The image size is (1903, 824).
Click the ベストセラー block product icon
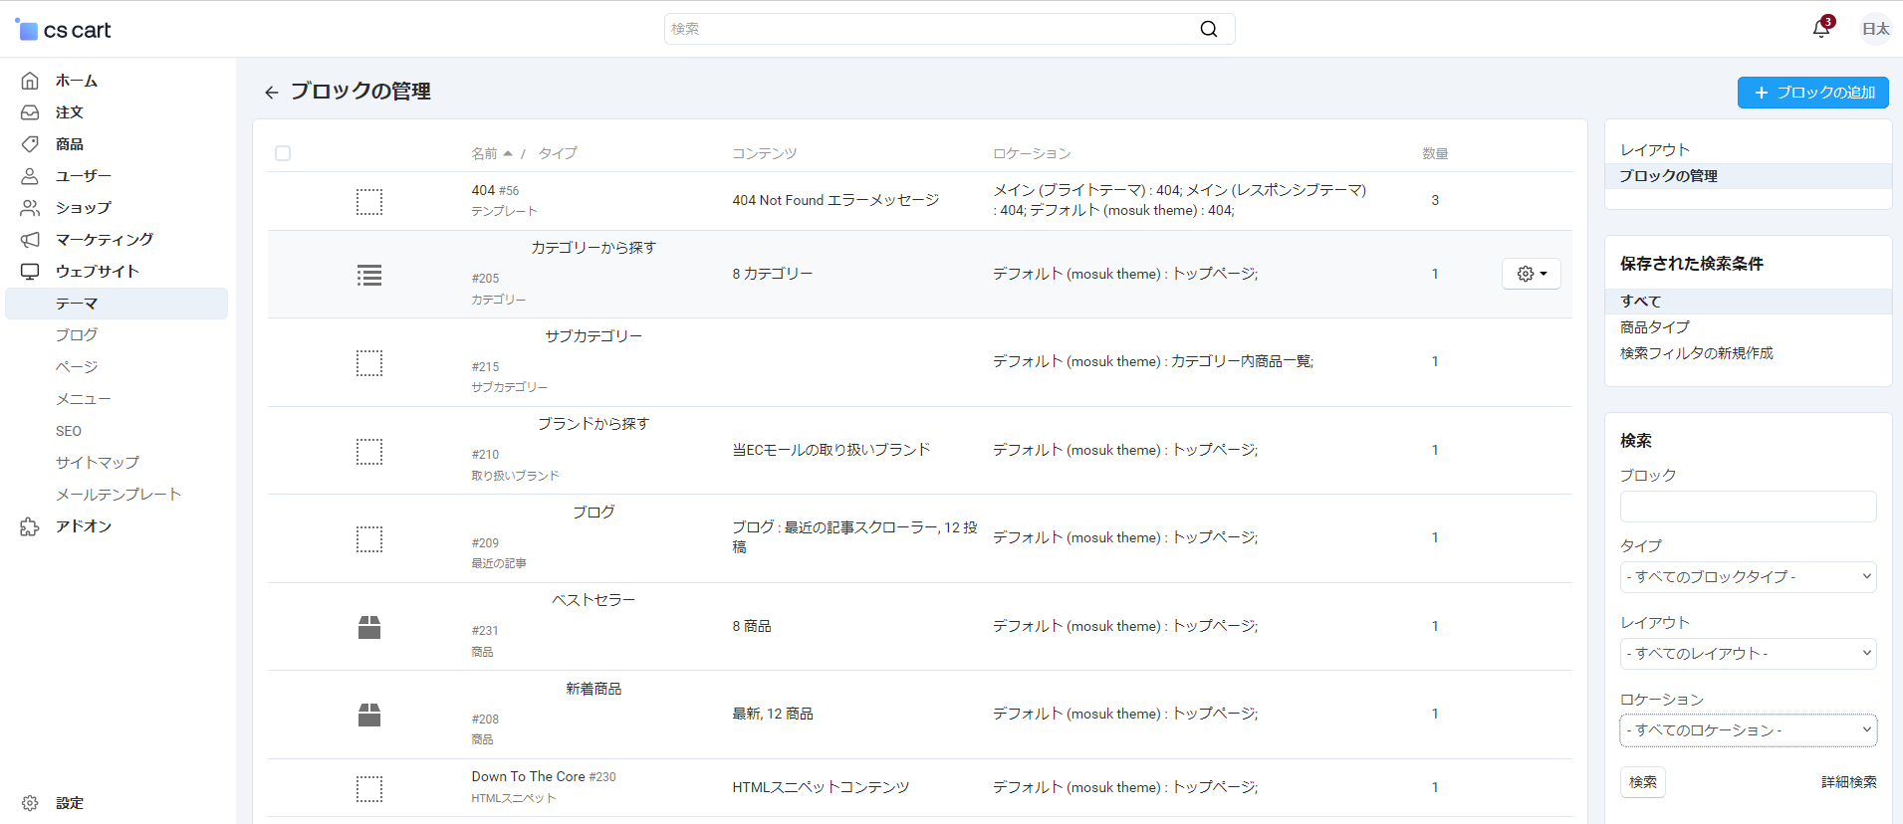click(x=369, y=627)
